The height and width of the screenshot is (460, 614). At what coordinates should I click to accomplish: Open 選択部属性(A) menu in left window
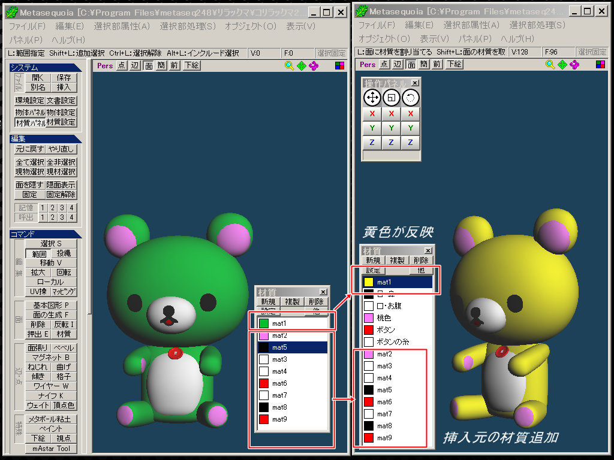tap(122, 26)
